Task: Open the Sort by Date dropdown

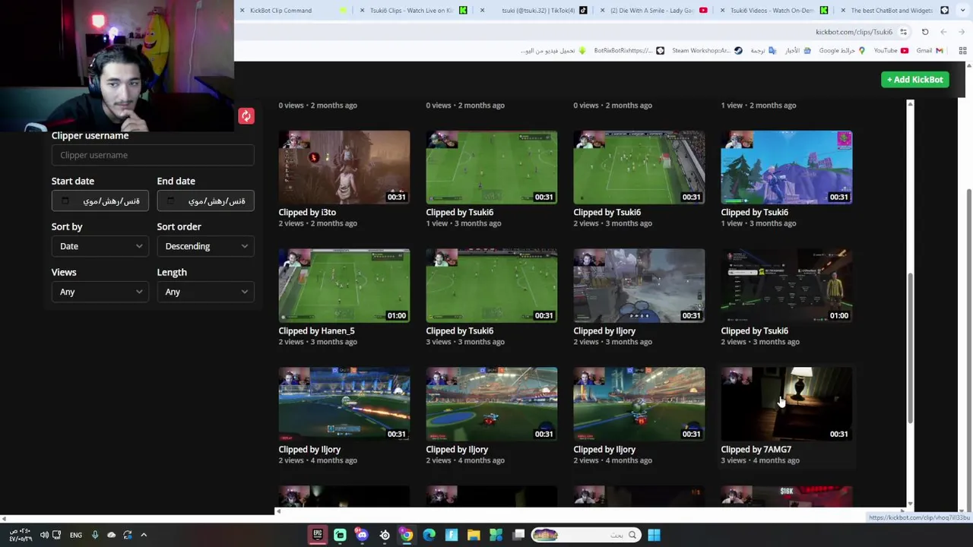Action: (100, 246)
